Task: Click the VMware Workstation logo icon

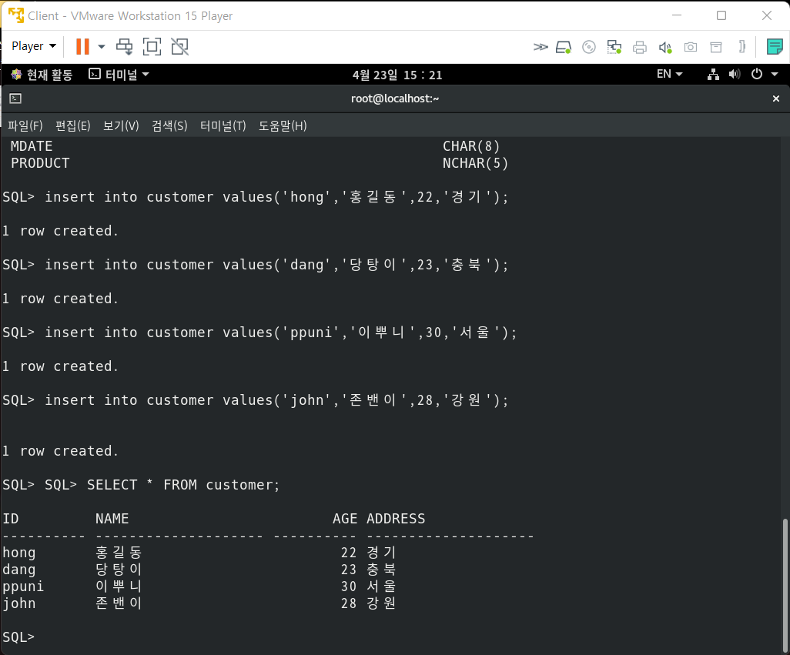Action: coord(16,15)
